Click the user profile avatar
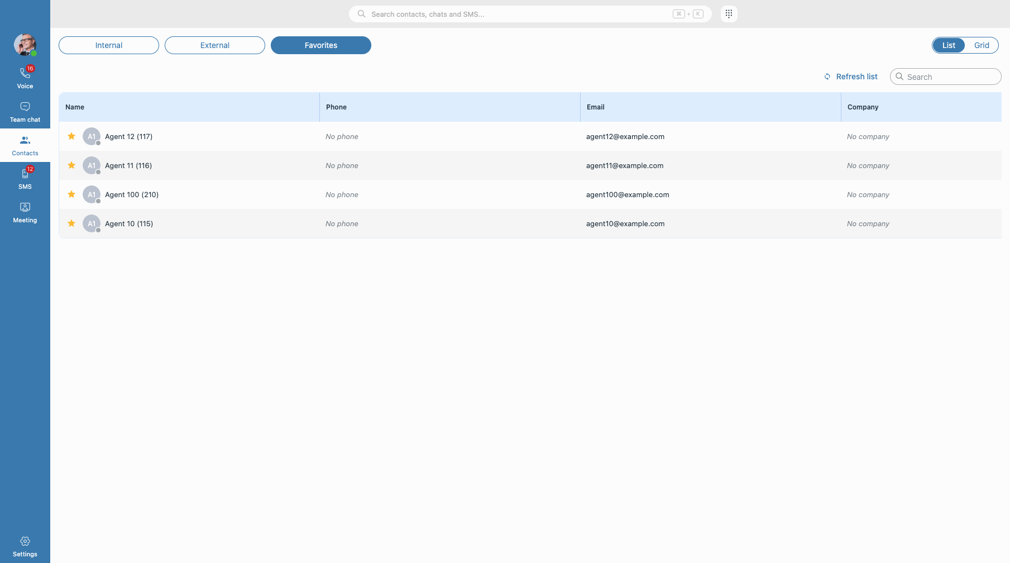This screenshot has height=563, width=1010. [25, 45]
